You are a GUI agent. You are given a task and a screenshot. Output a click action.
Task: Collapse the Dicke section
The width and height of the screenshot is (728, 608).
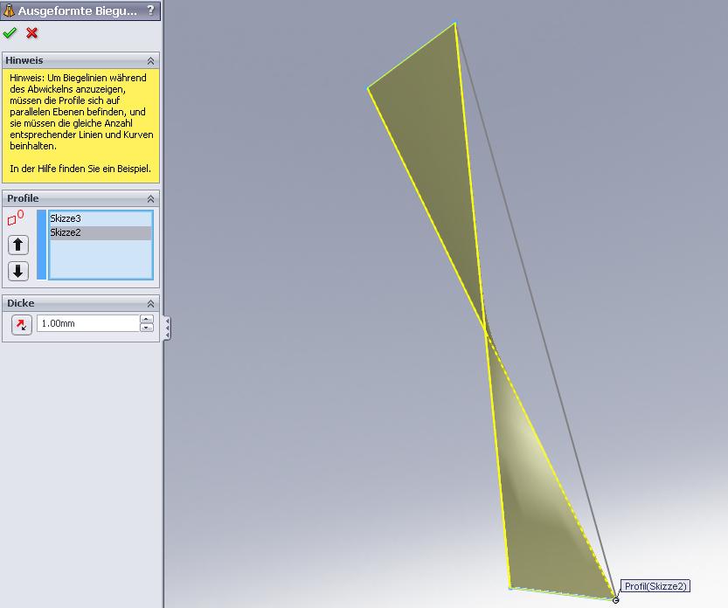150,303
